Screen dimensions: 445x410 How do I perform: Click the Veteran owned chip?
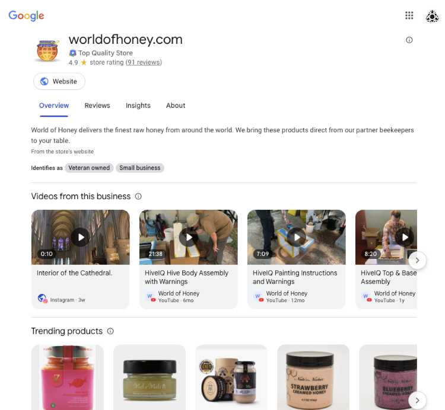click(x=89, y=168)
